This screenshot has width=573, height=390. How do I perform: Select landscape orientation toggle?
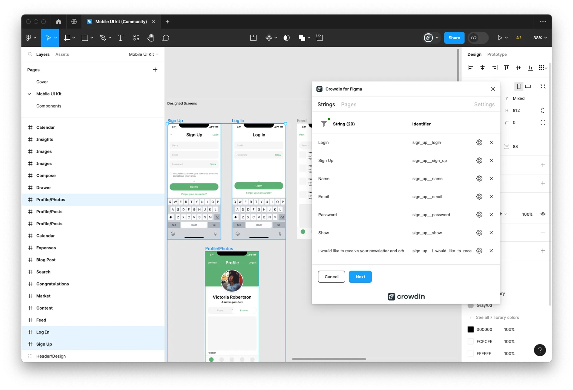coord(528,86)
